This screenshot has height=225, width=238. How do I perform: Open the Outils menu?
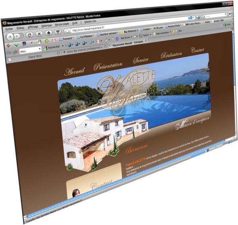coord(75,23)
